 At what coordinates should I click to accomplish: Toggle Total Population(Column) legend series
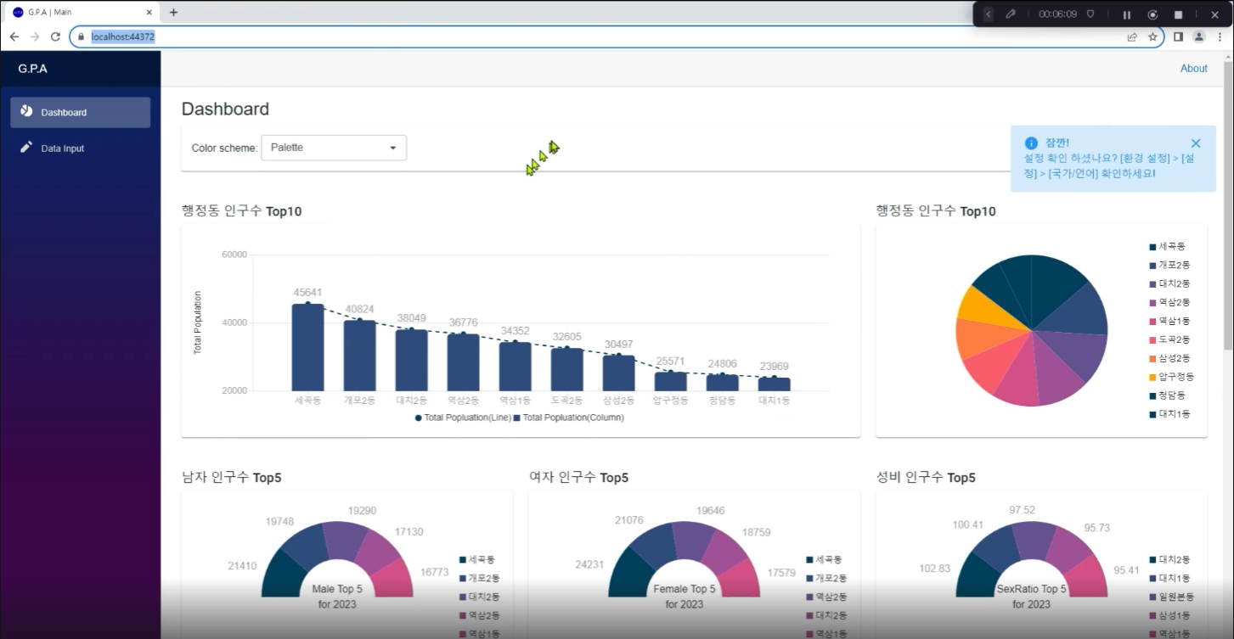click(x=569, y=418)
